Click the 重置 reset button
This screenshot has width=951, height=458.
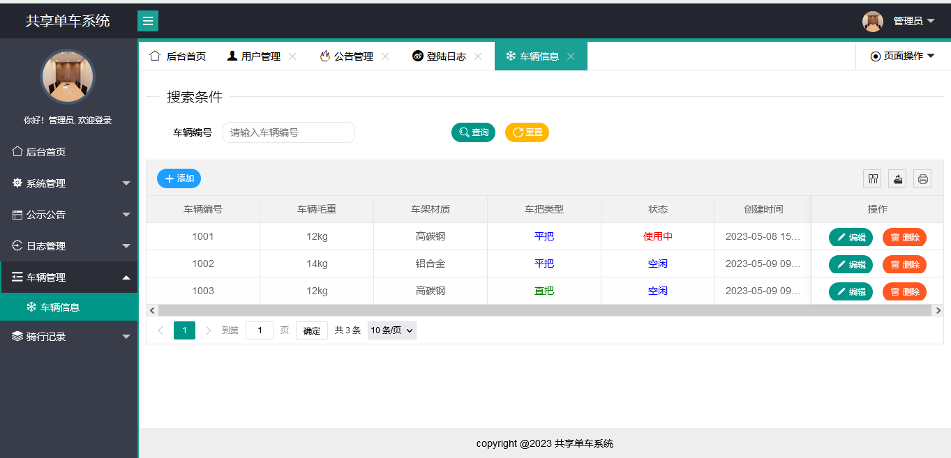point(527,132)
